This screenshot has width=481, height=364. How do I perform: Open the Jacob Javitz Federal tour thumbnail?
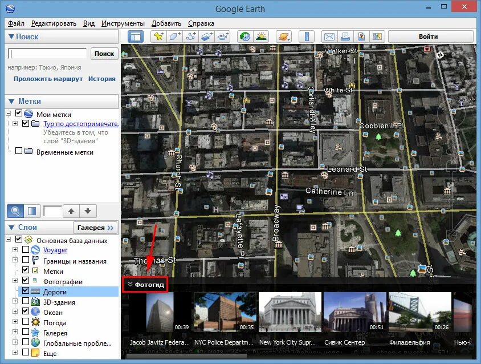[x=159, y=312]
